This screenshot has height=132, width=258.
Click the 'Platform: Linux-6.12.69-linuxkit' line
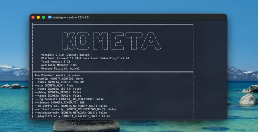tap(85, 58)
